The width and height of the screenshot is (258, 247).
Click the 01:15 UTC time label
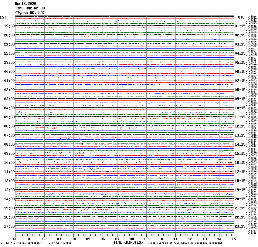(x=240, y=26)
